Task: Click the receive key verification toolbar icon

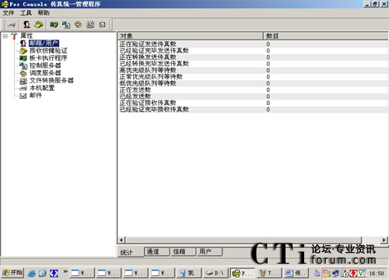Action: [x=39, y=25]
